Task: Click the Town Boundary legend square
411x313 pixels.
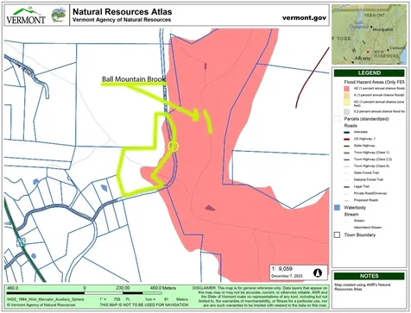Action: 337,235
